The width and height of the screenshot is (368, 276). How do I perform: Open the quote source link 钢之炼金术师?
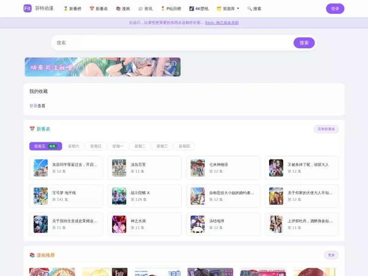[x=222, y=23]
